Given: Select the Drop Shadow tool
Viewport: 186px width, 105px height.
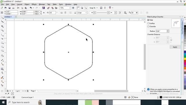Looking at the screenshot, I should (2, 69).
